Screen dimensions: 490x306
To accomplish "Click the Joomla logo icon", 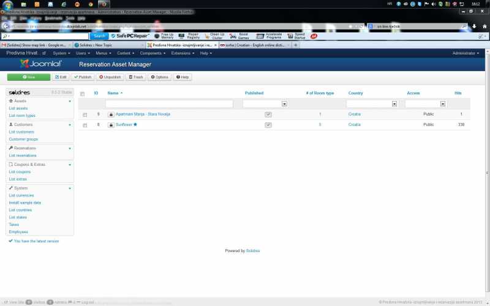I will 24,64.
